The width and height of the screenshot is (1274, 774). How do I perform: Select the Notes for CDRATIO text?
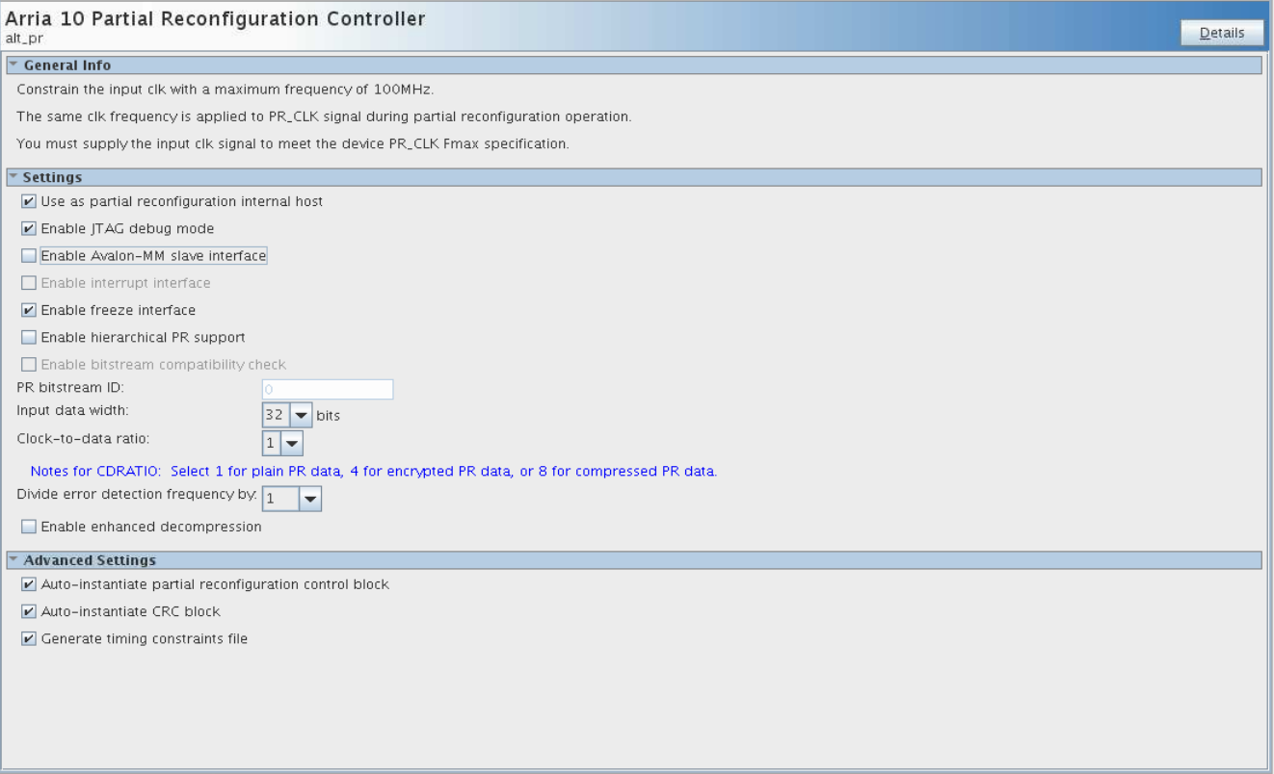[374, 472]
